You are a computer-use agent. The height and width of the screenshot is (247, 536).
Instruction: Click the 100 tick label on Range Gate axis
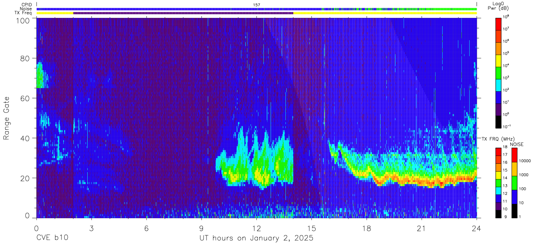22,20
